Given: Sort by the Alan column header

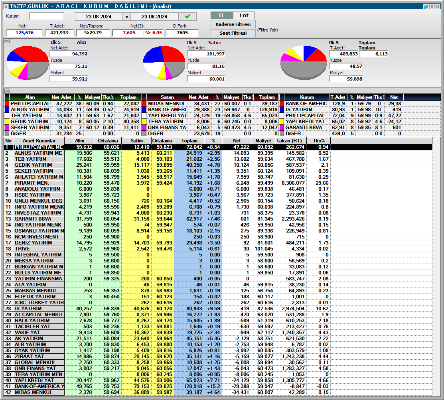Looking at the screenshot, I should point(30,97).
